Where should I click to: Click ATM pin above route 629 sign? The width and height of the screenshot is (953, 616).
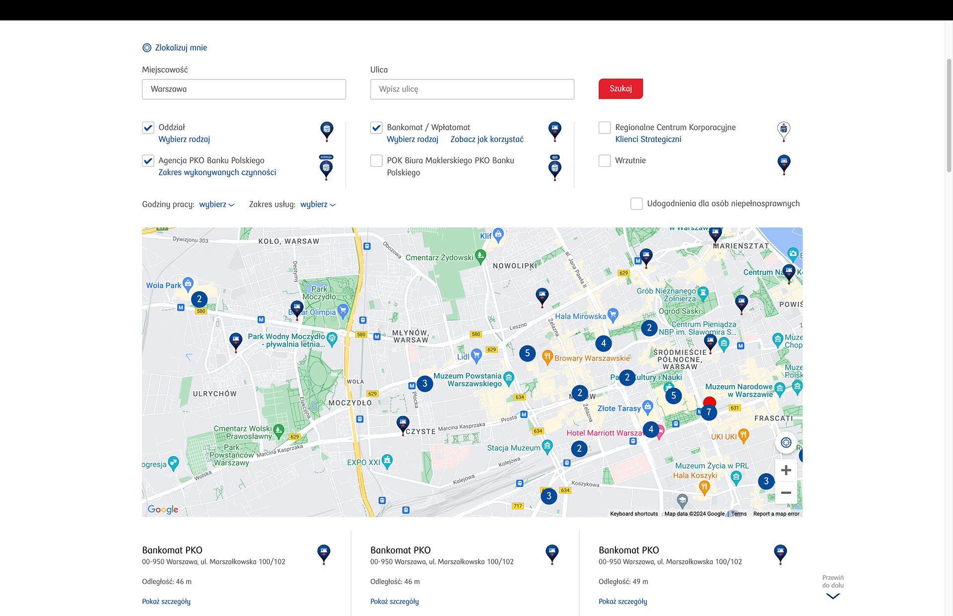pos(646,258)
